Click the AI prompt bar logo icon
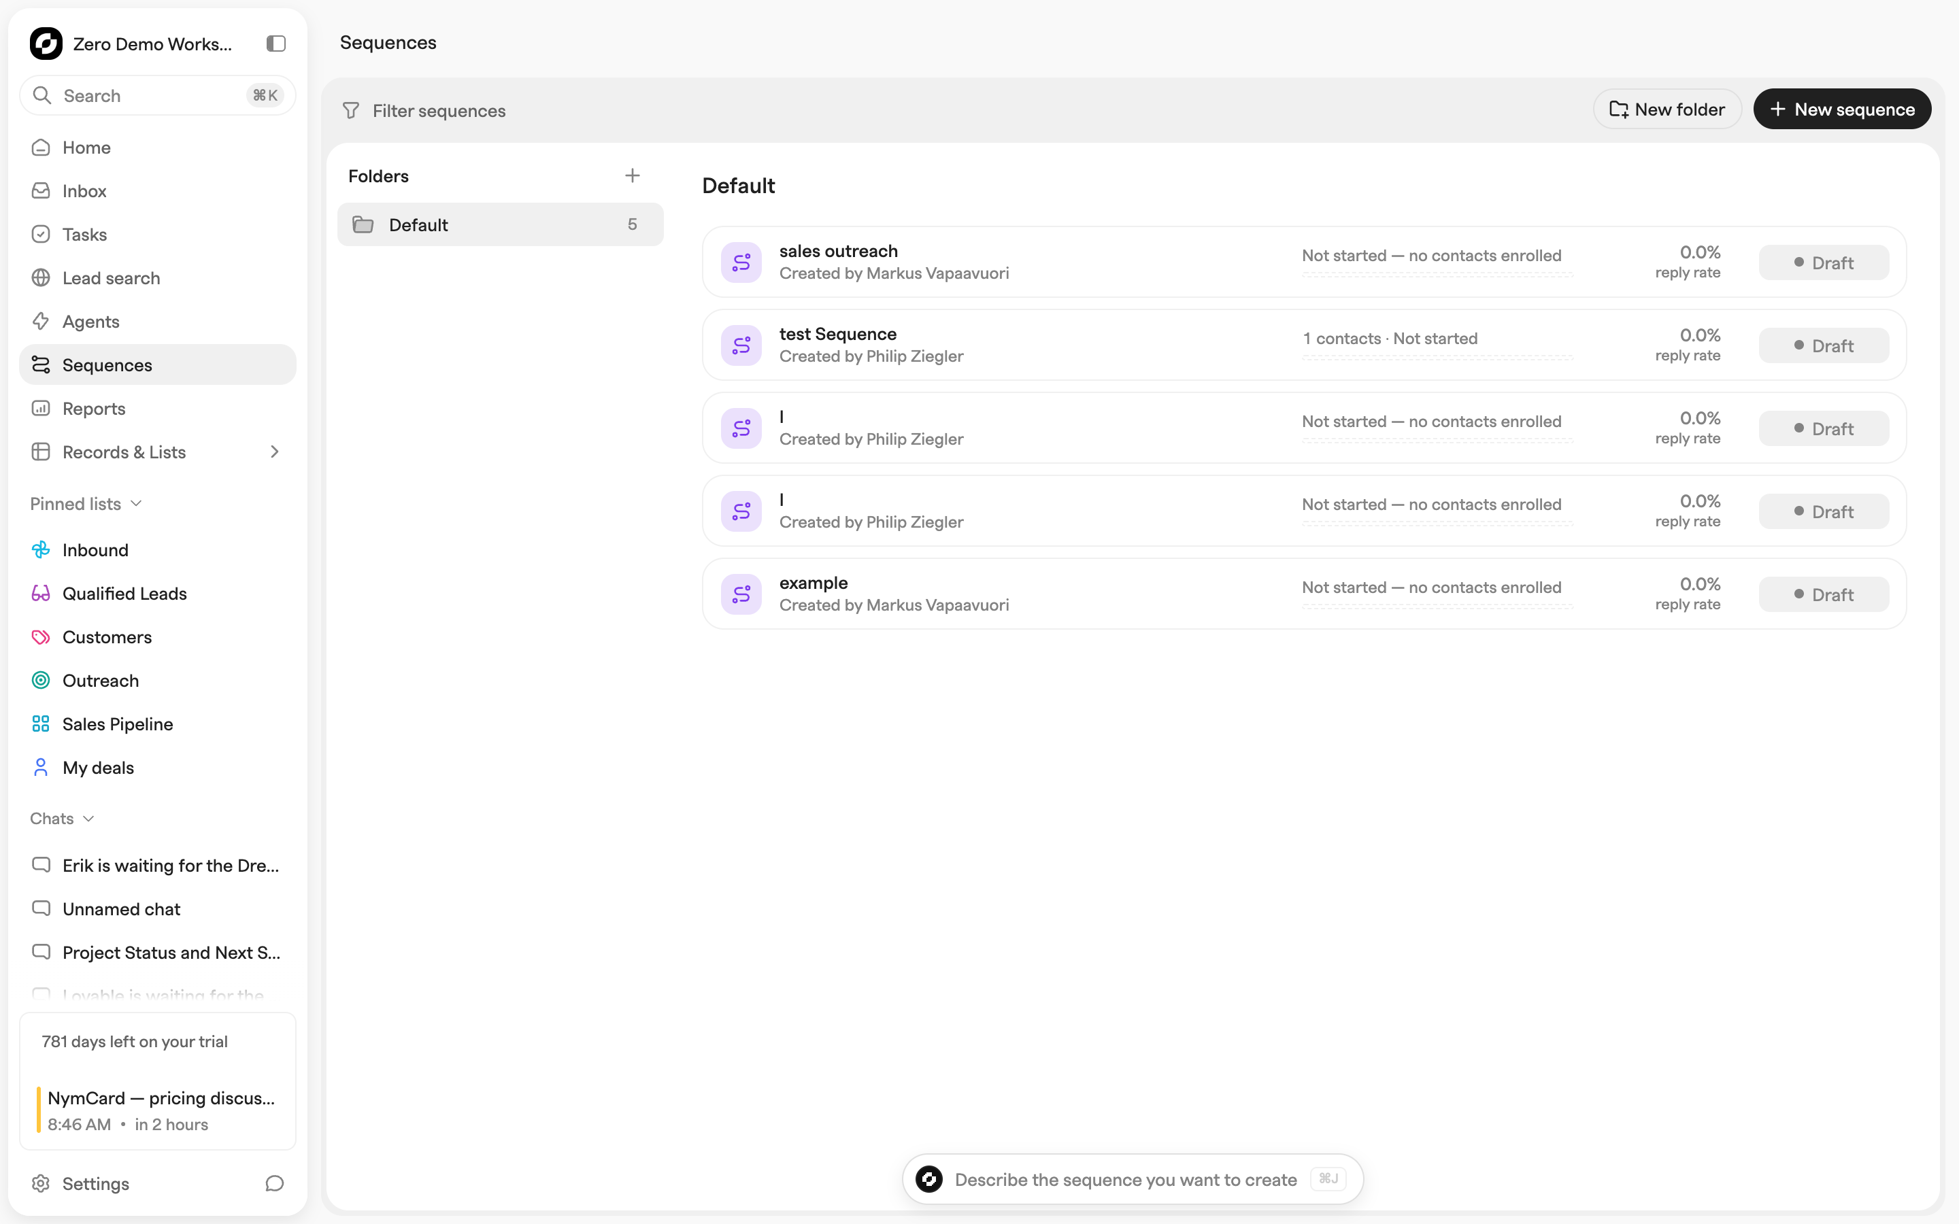1959x1224 pixels. [929, 1180]
